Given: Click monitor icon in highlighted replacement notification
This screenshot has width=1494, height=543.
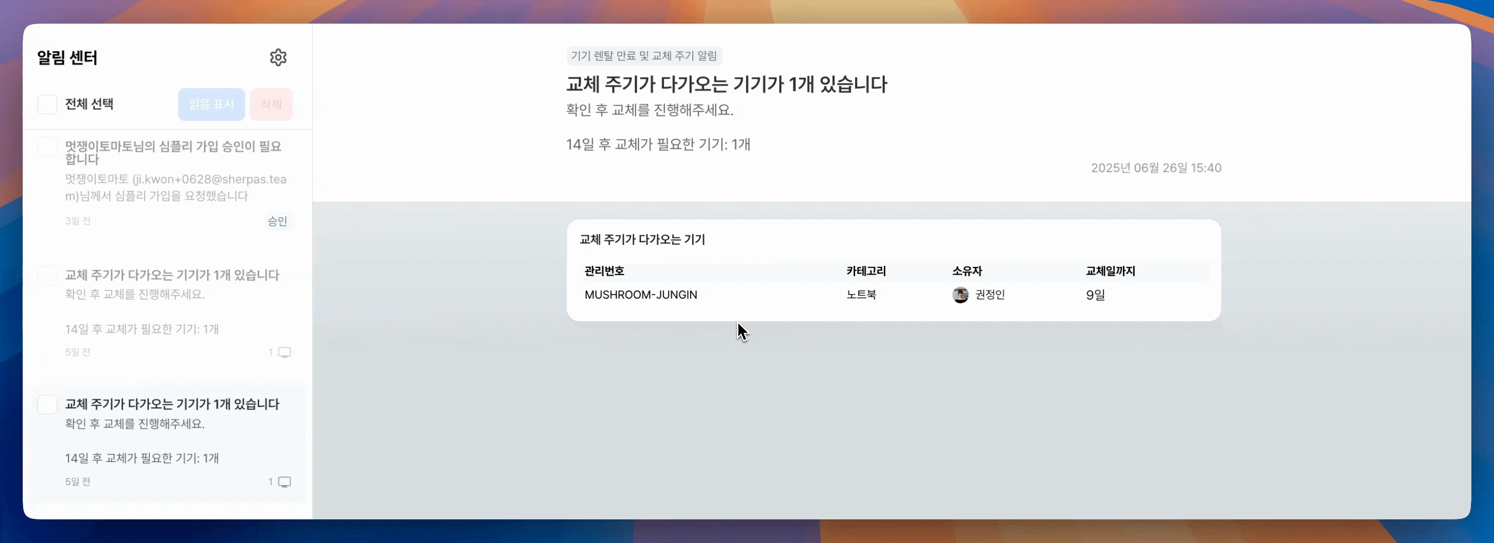Looking at the screenshot, I should tap(284, 482).
